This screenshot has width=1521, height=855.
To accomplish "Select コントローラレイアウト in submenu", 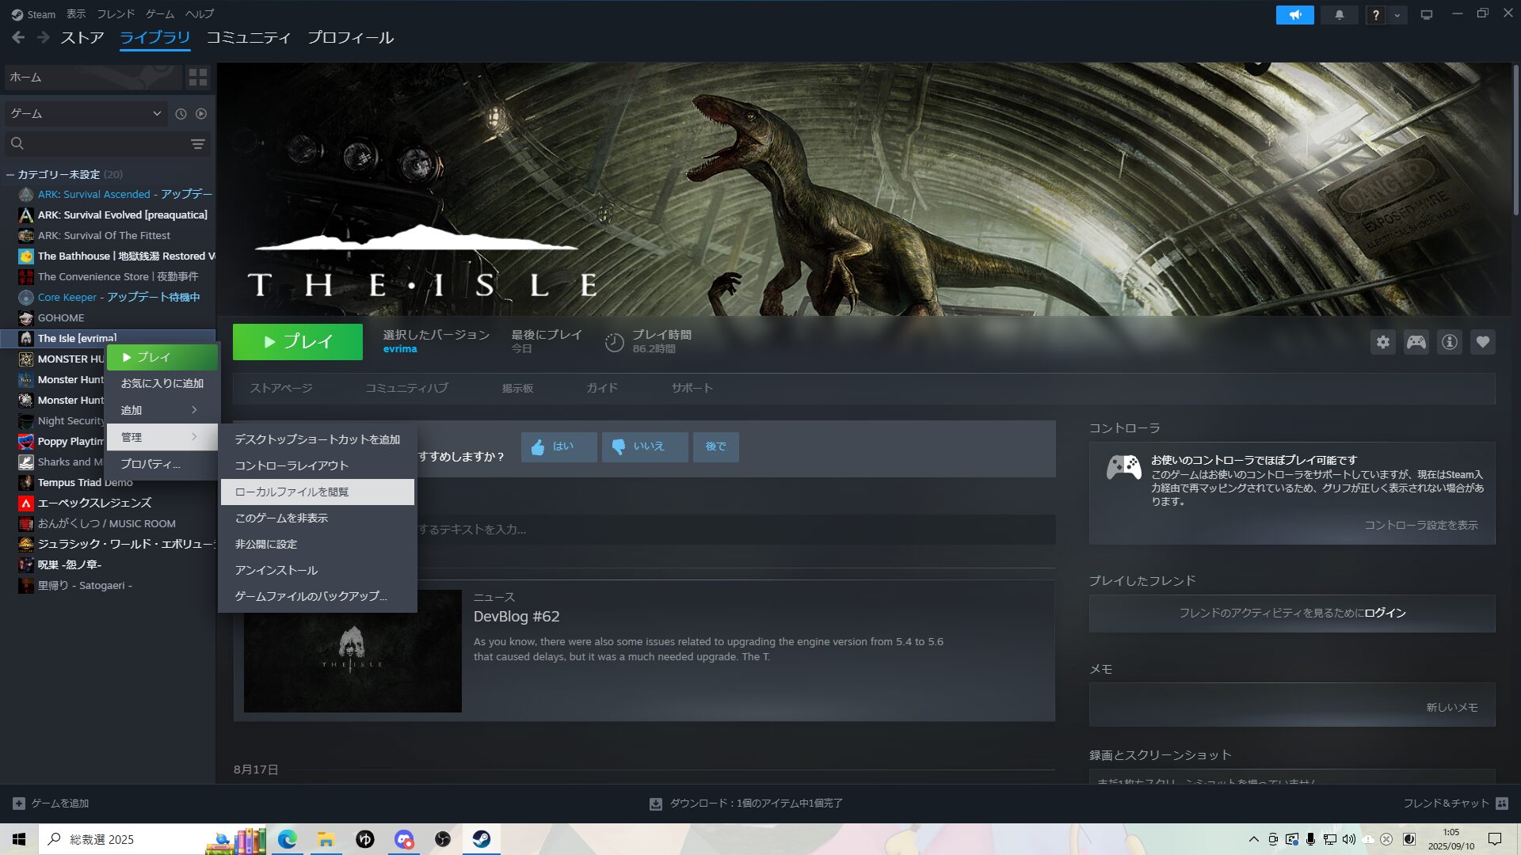I will click(318, 465).
